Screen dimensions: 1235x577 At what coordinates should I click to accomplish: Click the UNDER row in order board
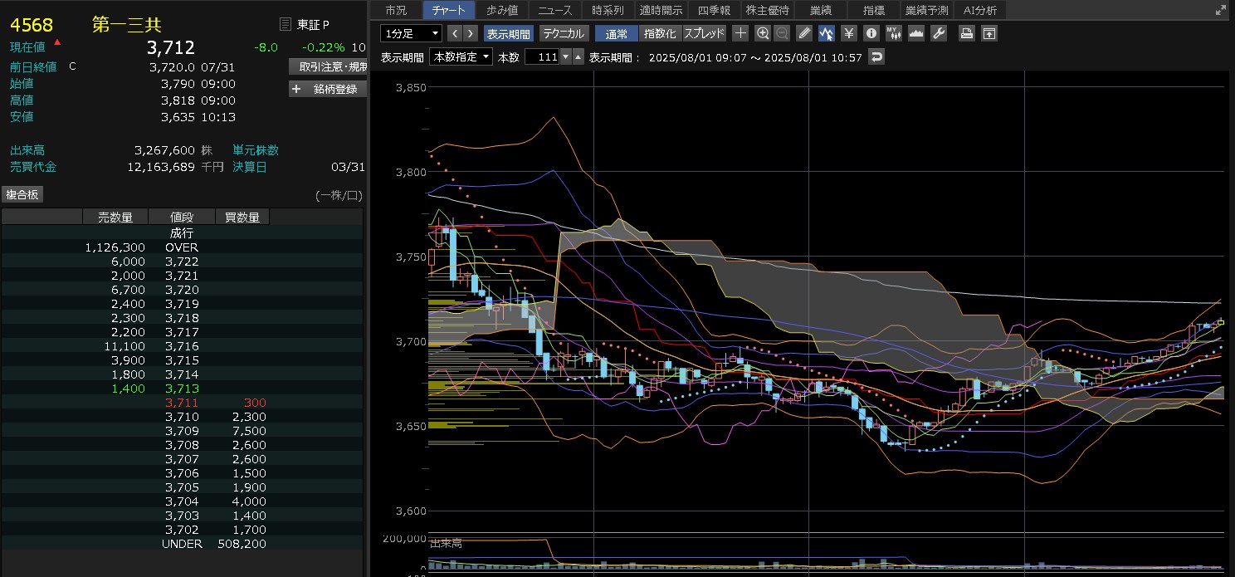pyautogui.click(x=182, y=544)
